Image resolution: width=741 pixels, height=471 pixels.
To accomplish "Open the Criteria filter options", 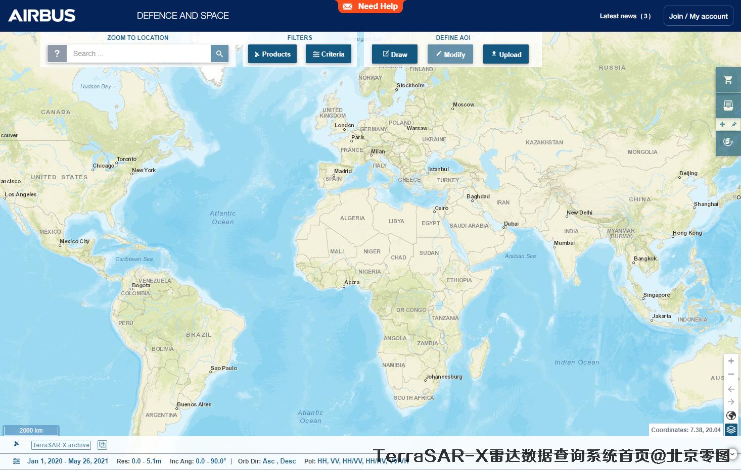I will pos(329,55).
